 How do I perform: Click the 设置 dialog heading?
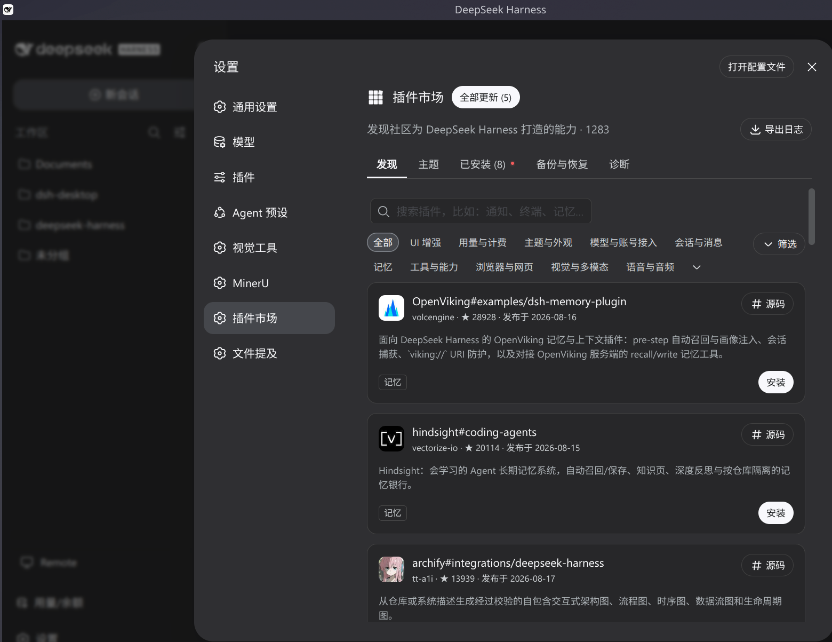click(226, 67)
